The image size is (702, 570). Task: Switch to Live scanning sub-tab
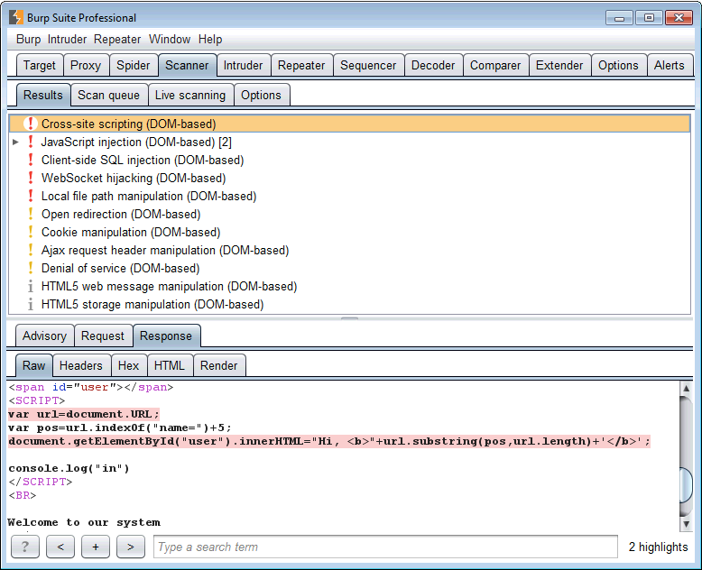click(190, 95)
